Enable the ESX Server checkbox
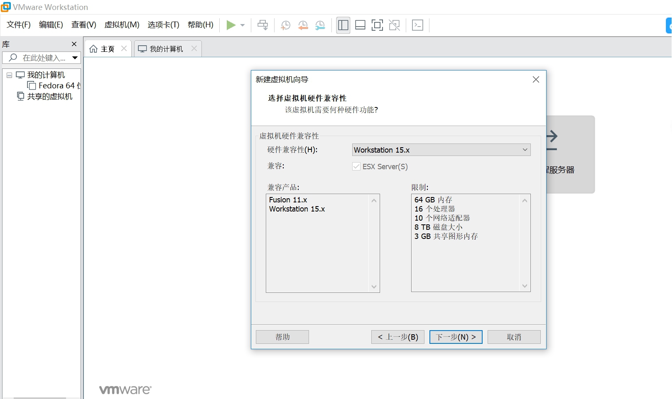 click(356, 166)
